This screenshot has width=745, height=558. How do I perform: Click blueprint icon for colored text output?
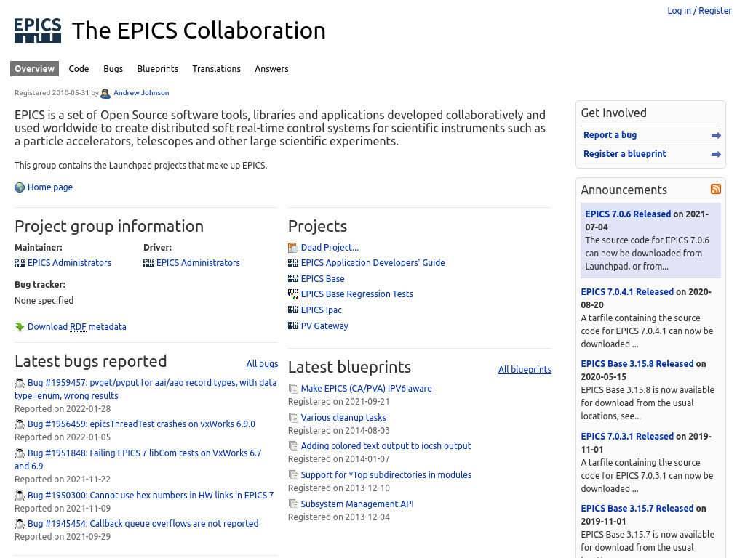pyautogui.click(x=293, y=446)
